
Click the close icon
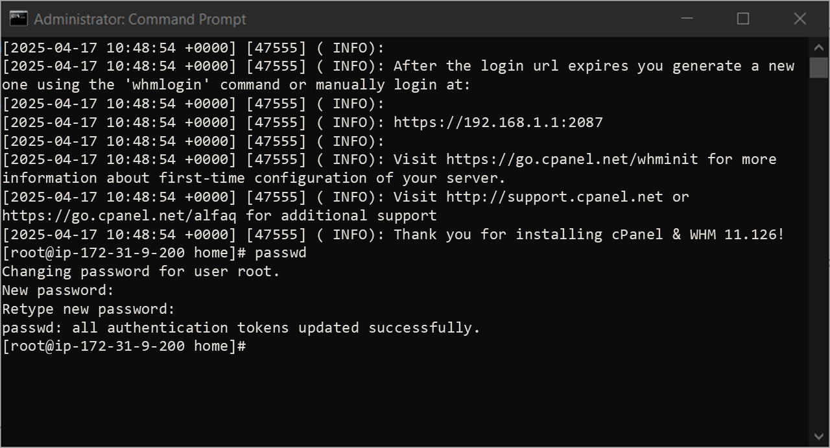click(800, 19)
